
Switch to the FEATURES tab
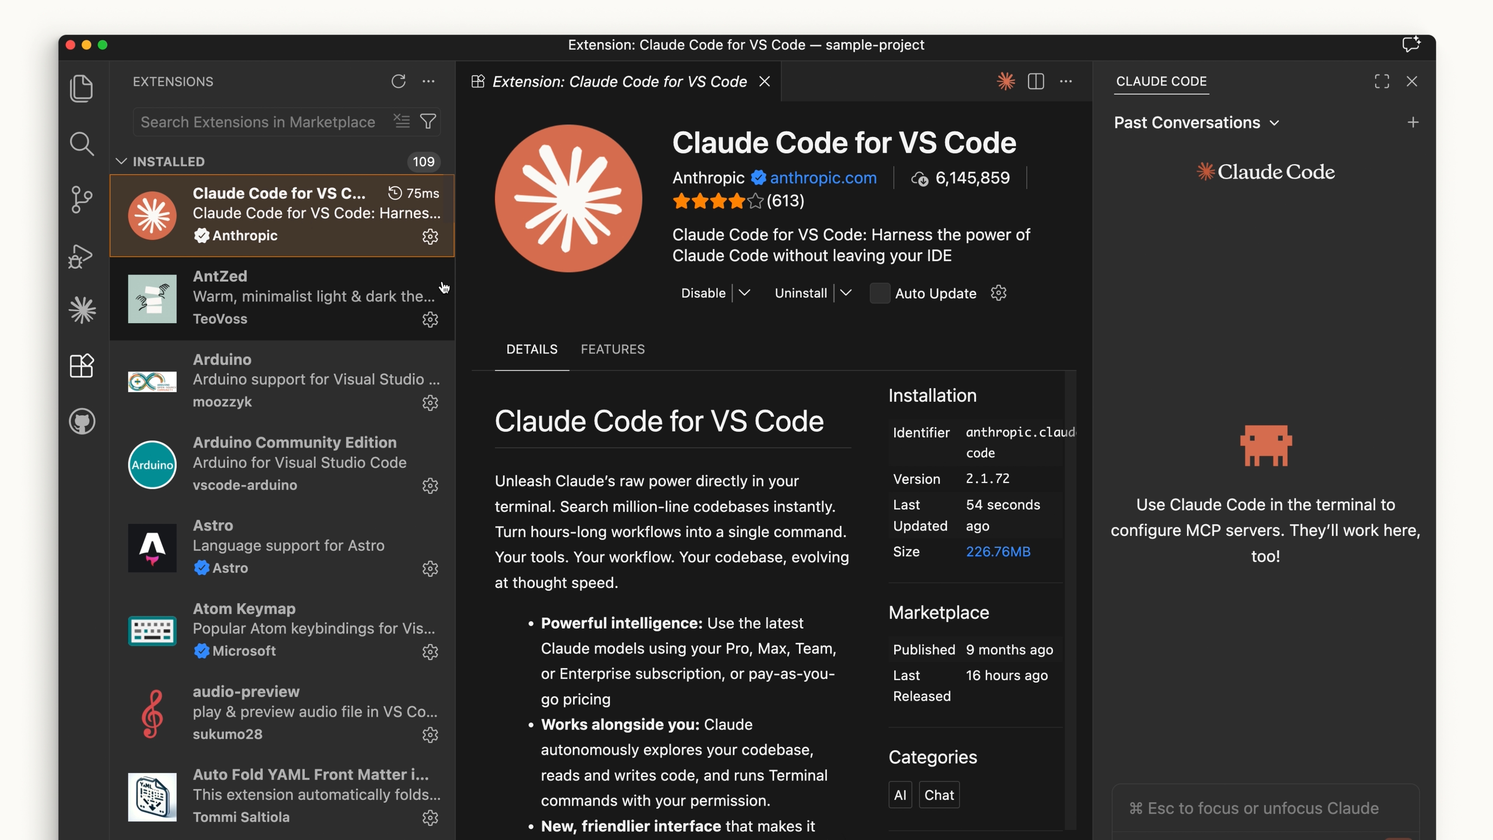[x=613, y=349]
